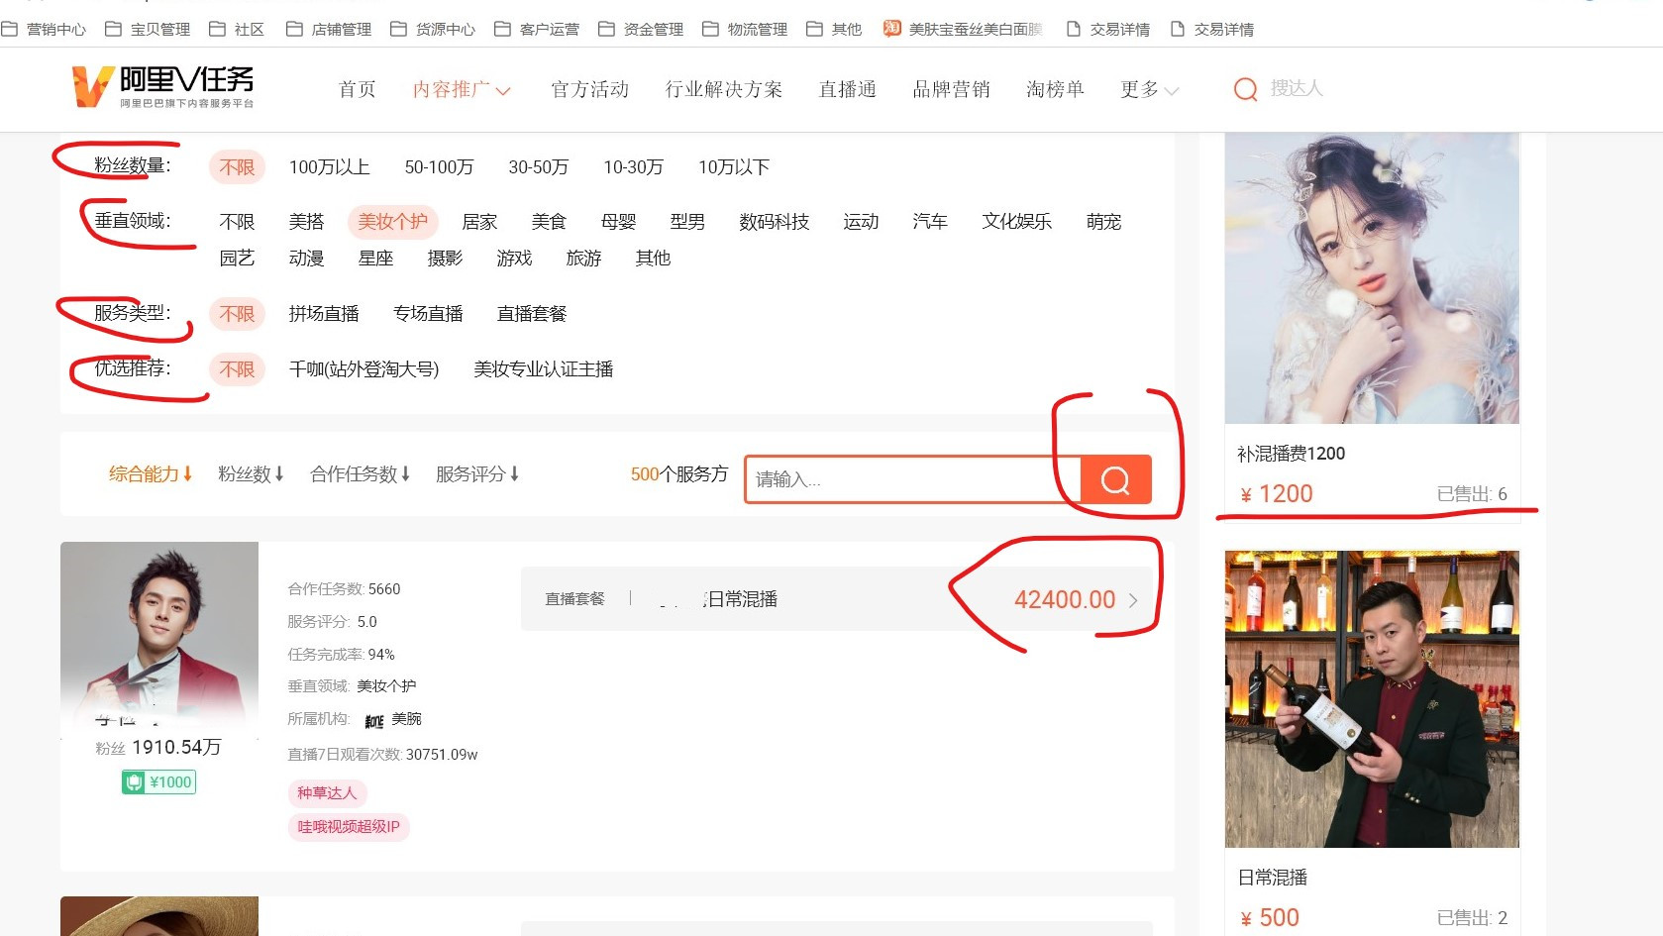1663x936 pixels.
Task: Expand the 42400.00 直播套餐 detail arrow
Action: coord(1135,599)
